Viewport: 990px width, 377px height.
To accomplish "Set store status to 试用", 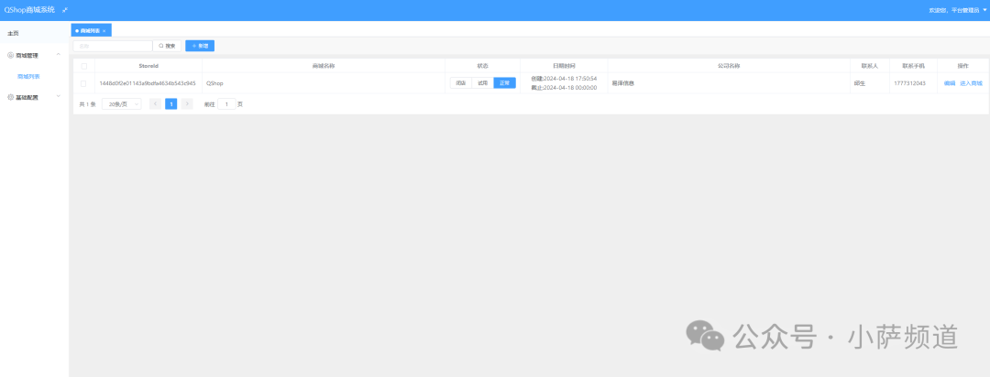I will click(482, 83).
